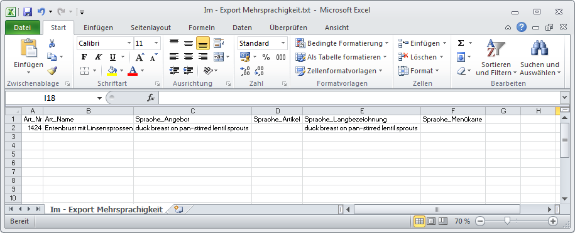Apply the red font color A
Image resolution: width=575 pixels, height=233 pixels.
click(133, 71)
